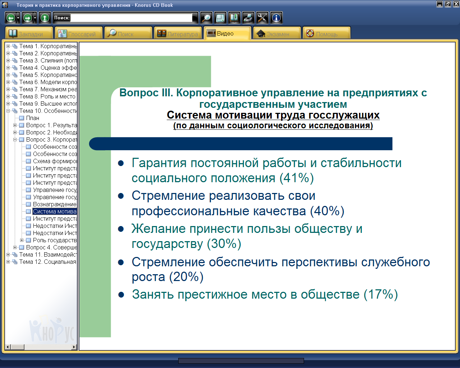Select the row 'Тема 1. Корпоративн'
Screen dimensions: 460x368
[48, 46]
